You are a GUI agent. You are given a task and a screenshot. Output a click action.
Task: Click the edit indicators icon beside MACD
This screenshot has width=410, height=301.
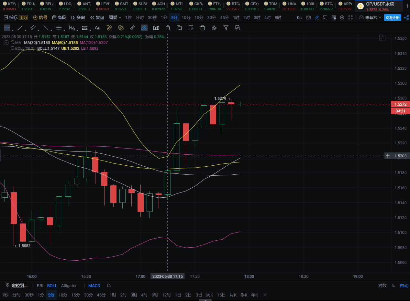109,285
